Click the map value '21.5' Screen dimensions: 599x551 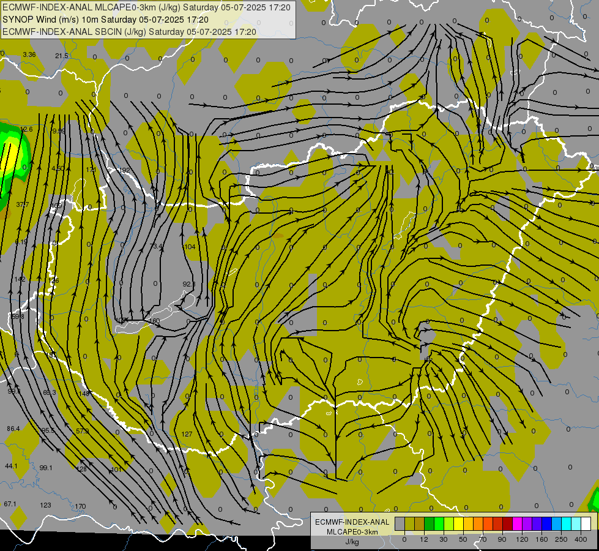pyautogui.click(x=62, y=56)
